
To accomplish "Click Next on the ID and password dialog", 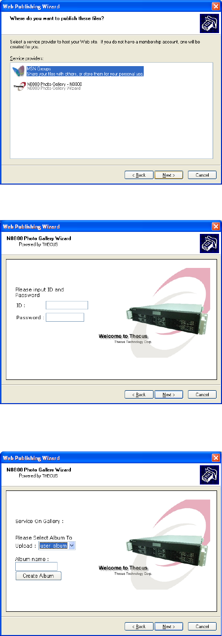I will 169,395.
